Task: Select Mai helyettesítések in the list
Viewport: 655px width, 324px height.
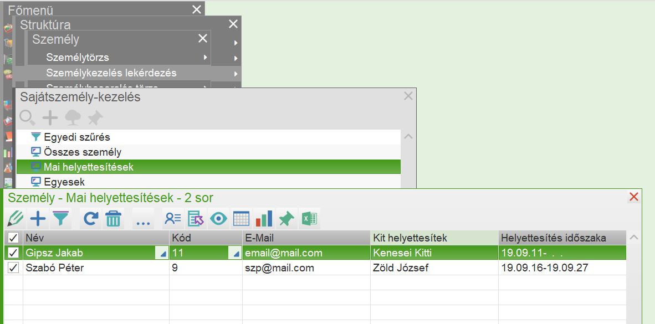Action: tap(208, 167)
